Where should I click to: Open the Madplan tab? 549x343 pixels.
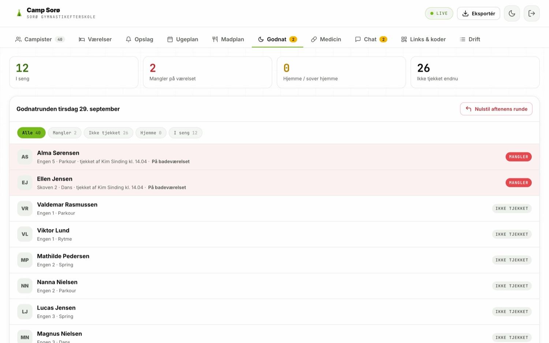228,39
